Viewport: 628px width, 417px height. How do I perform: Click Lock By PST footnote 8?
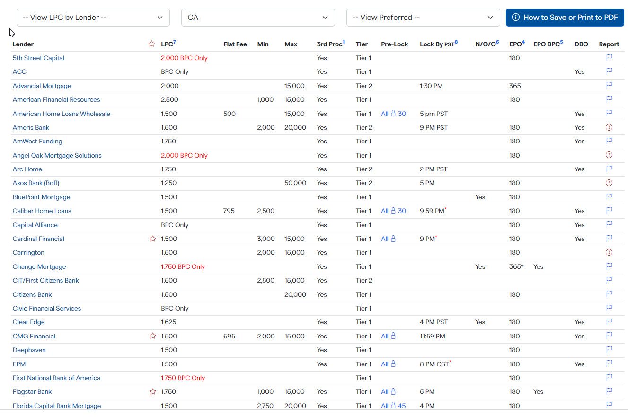tap(456, 42)
